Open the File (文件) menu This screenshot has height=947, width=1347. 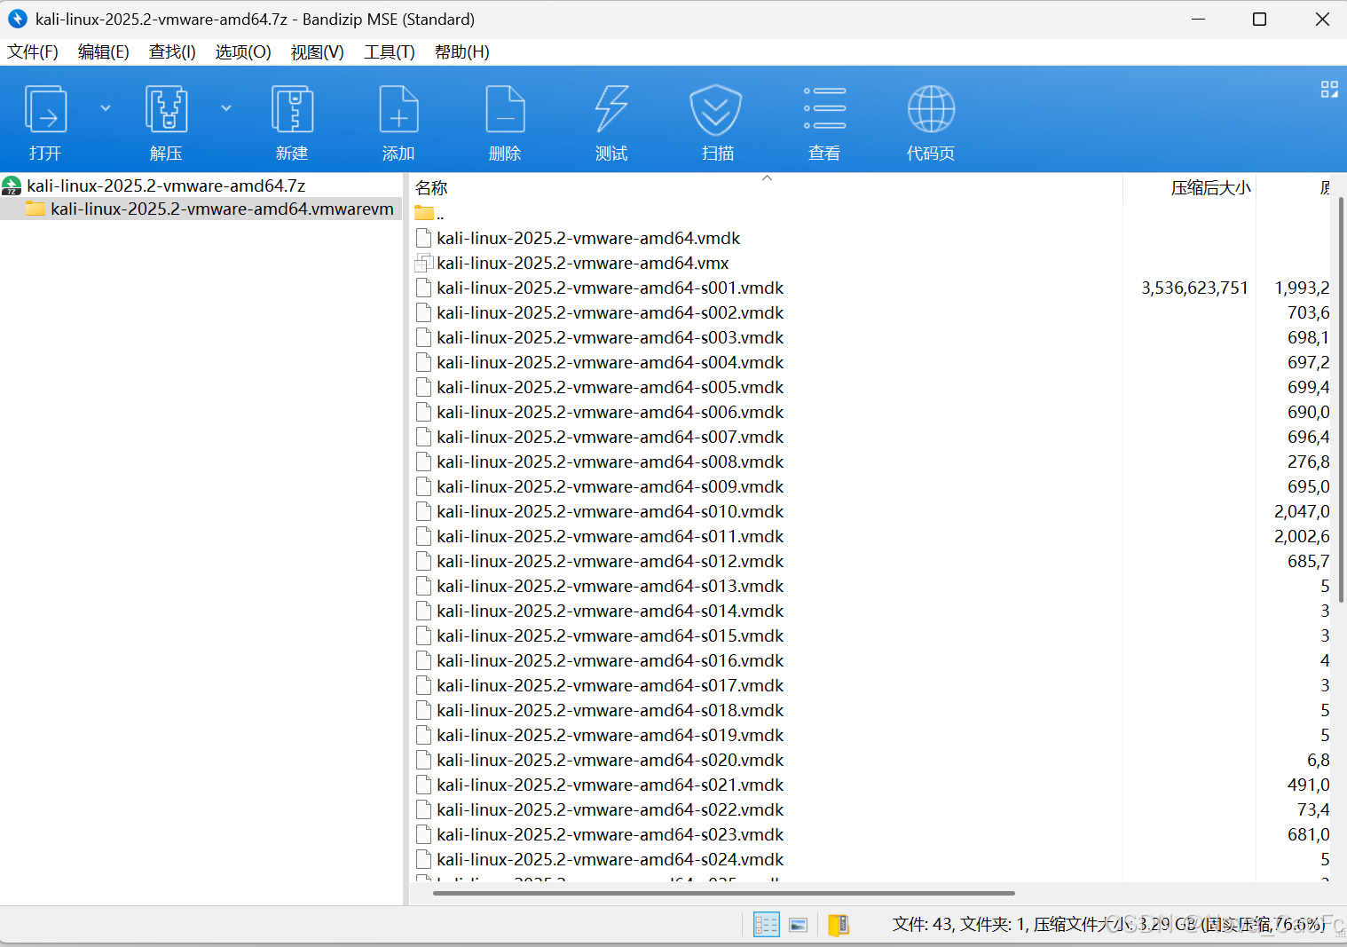pos(33,51)
